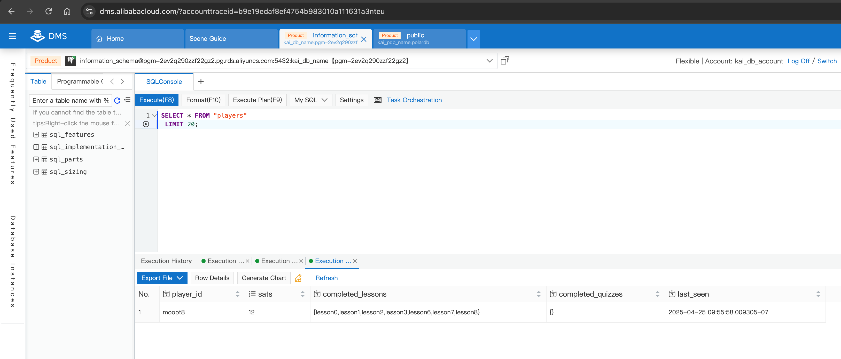Click Execute Plan(F9) button
The height and width of the screenshot is (359, 841).
pos(257,100)
